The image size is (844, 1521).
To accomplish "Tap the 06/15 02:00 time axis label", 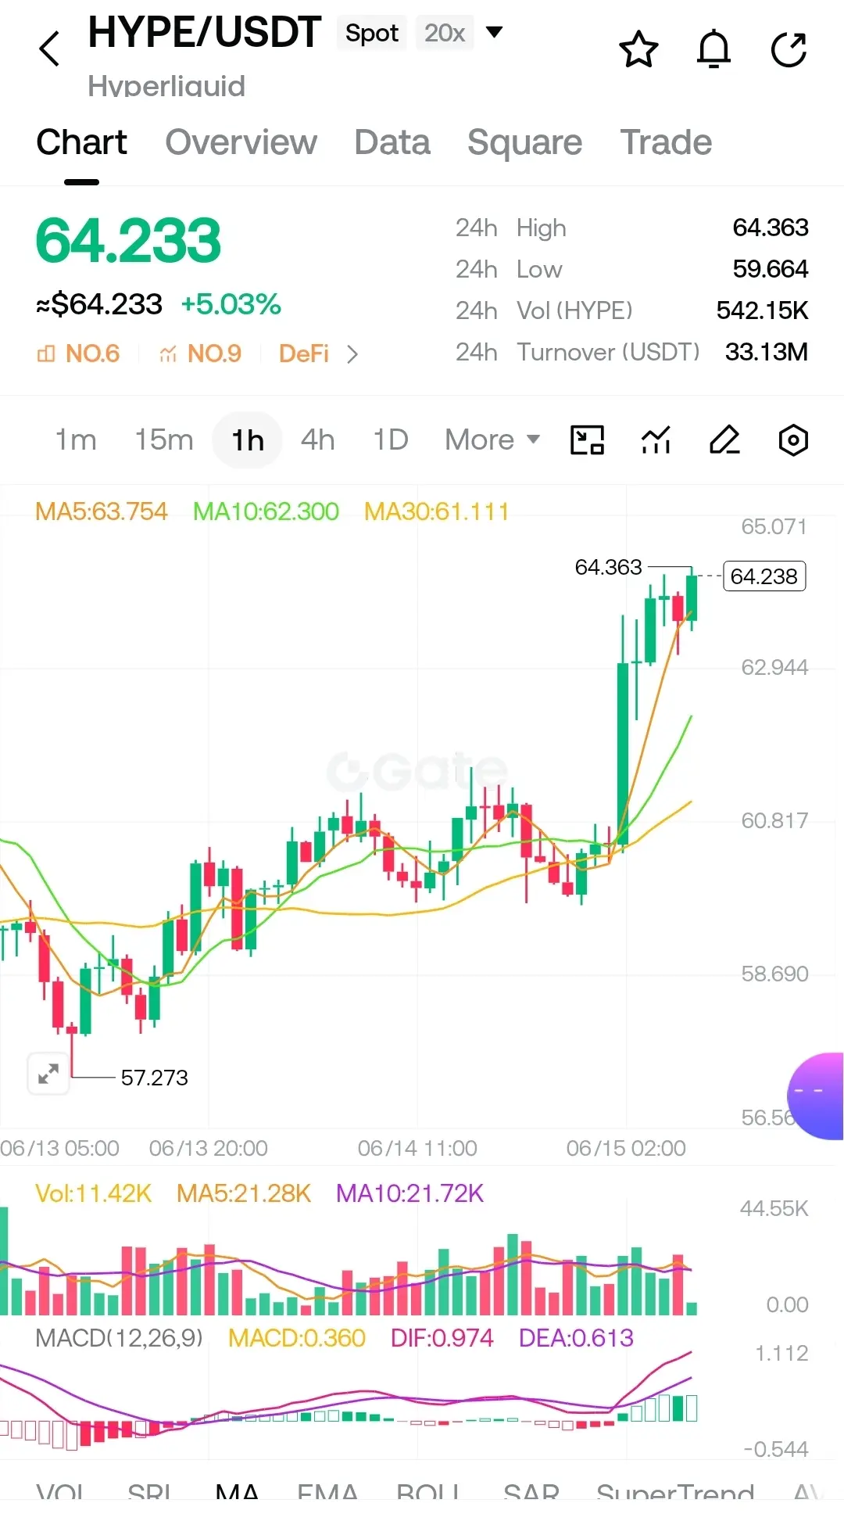I will click(626, 1148).
